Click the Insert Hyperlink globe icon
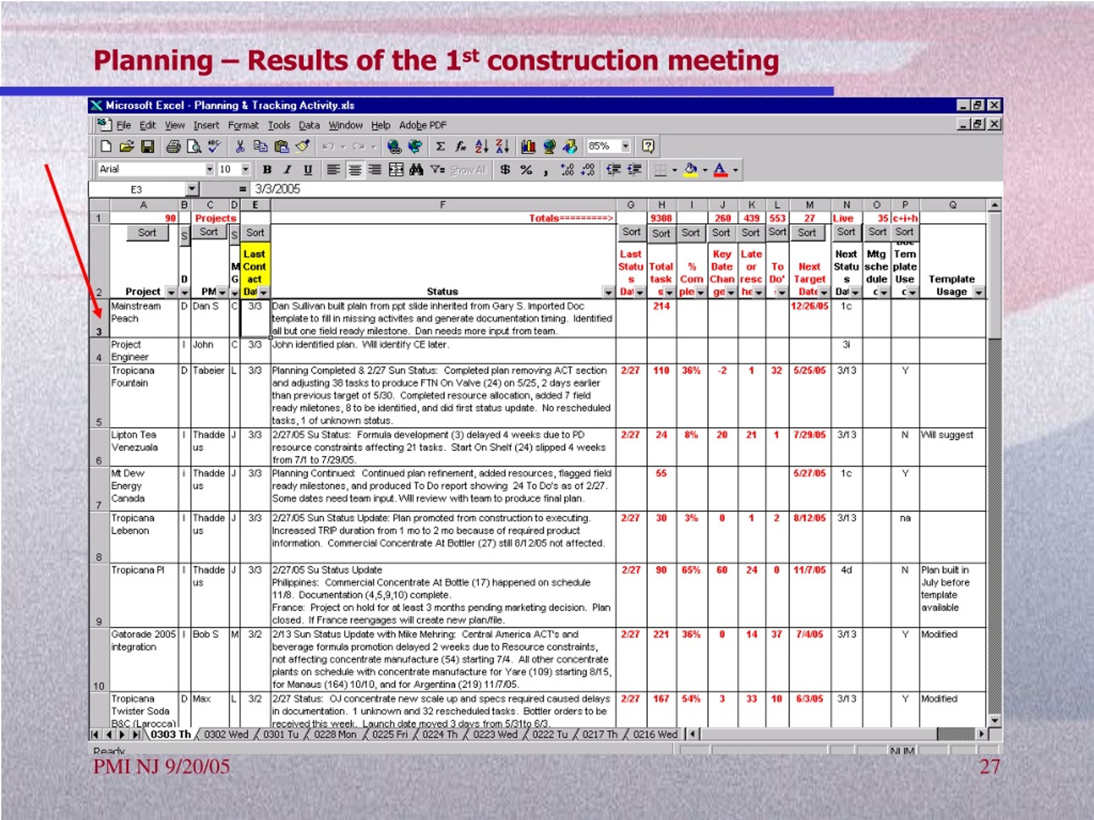The width and height of the screenshot is (1094, 820). pyautogui.click(x=394, y=146)
